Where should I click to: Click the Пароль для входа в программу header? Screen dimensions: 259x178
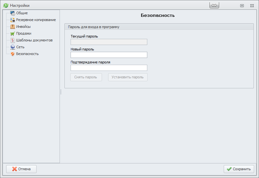pyautogui.click(x=94, y=27)
